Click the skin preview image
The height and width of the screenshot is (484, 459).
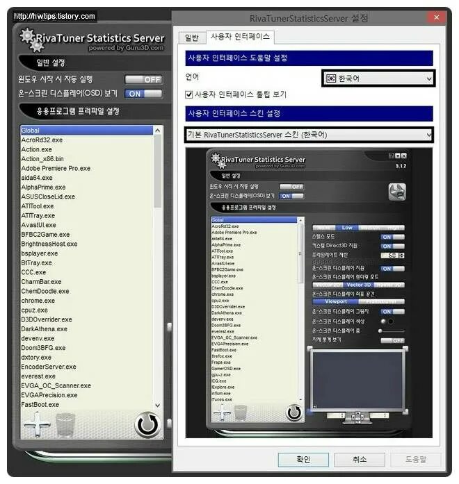click(x=309, y=292)
